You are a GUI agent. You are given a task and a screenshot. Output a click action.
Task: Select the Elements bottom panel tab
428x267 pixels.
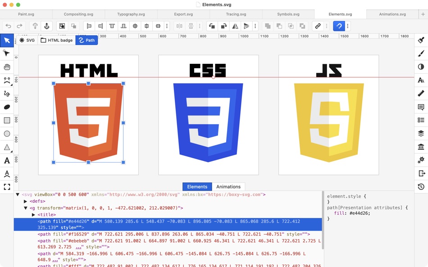[x=197, y=187]
